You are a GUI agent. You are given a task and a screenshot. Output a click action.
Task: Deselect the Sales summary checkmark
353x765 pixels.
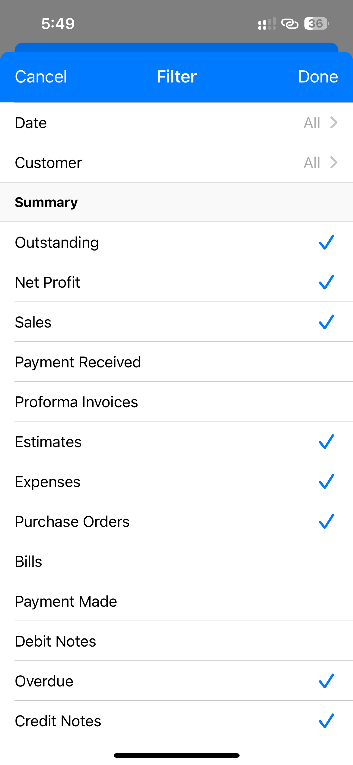coord(326,322)
